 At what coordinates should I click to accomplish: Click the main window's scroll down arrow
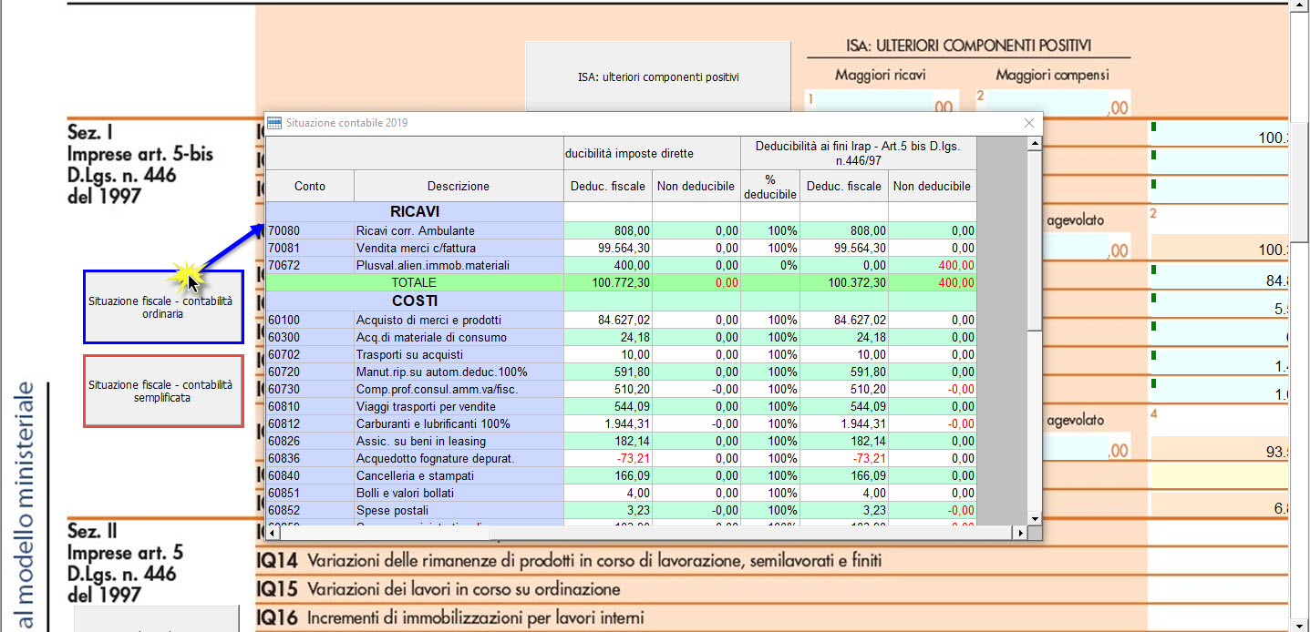(1301, 624)
